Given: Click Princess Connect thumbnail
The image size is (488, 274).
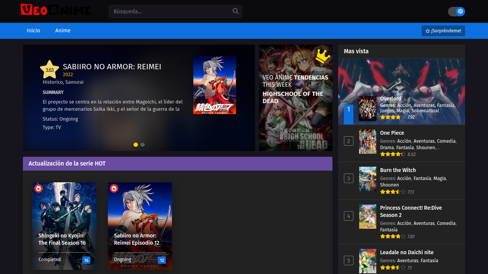Looking at the screenshot, I should point(368,217).
